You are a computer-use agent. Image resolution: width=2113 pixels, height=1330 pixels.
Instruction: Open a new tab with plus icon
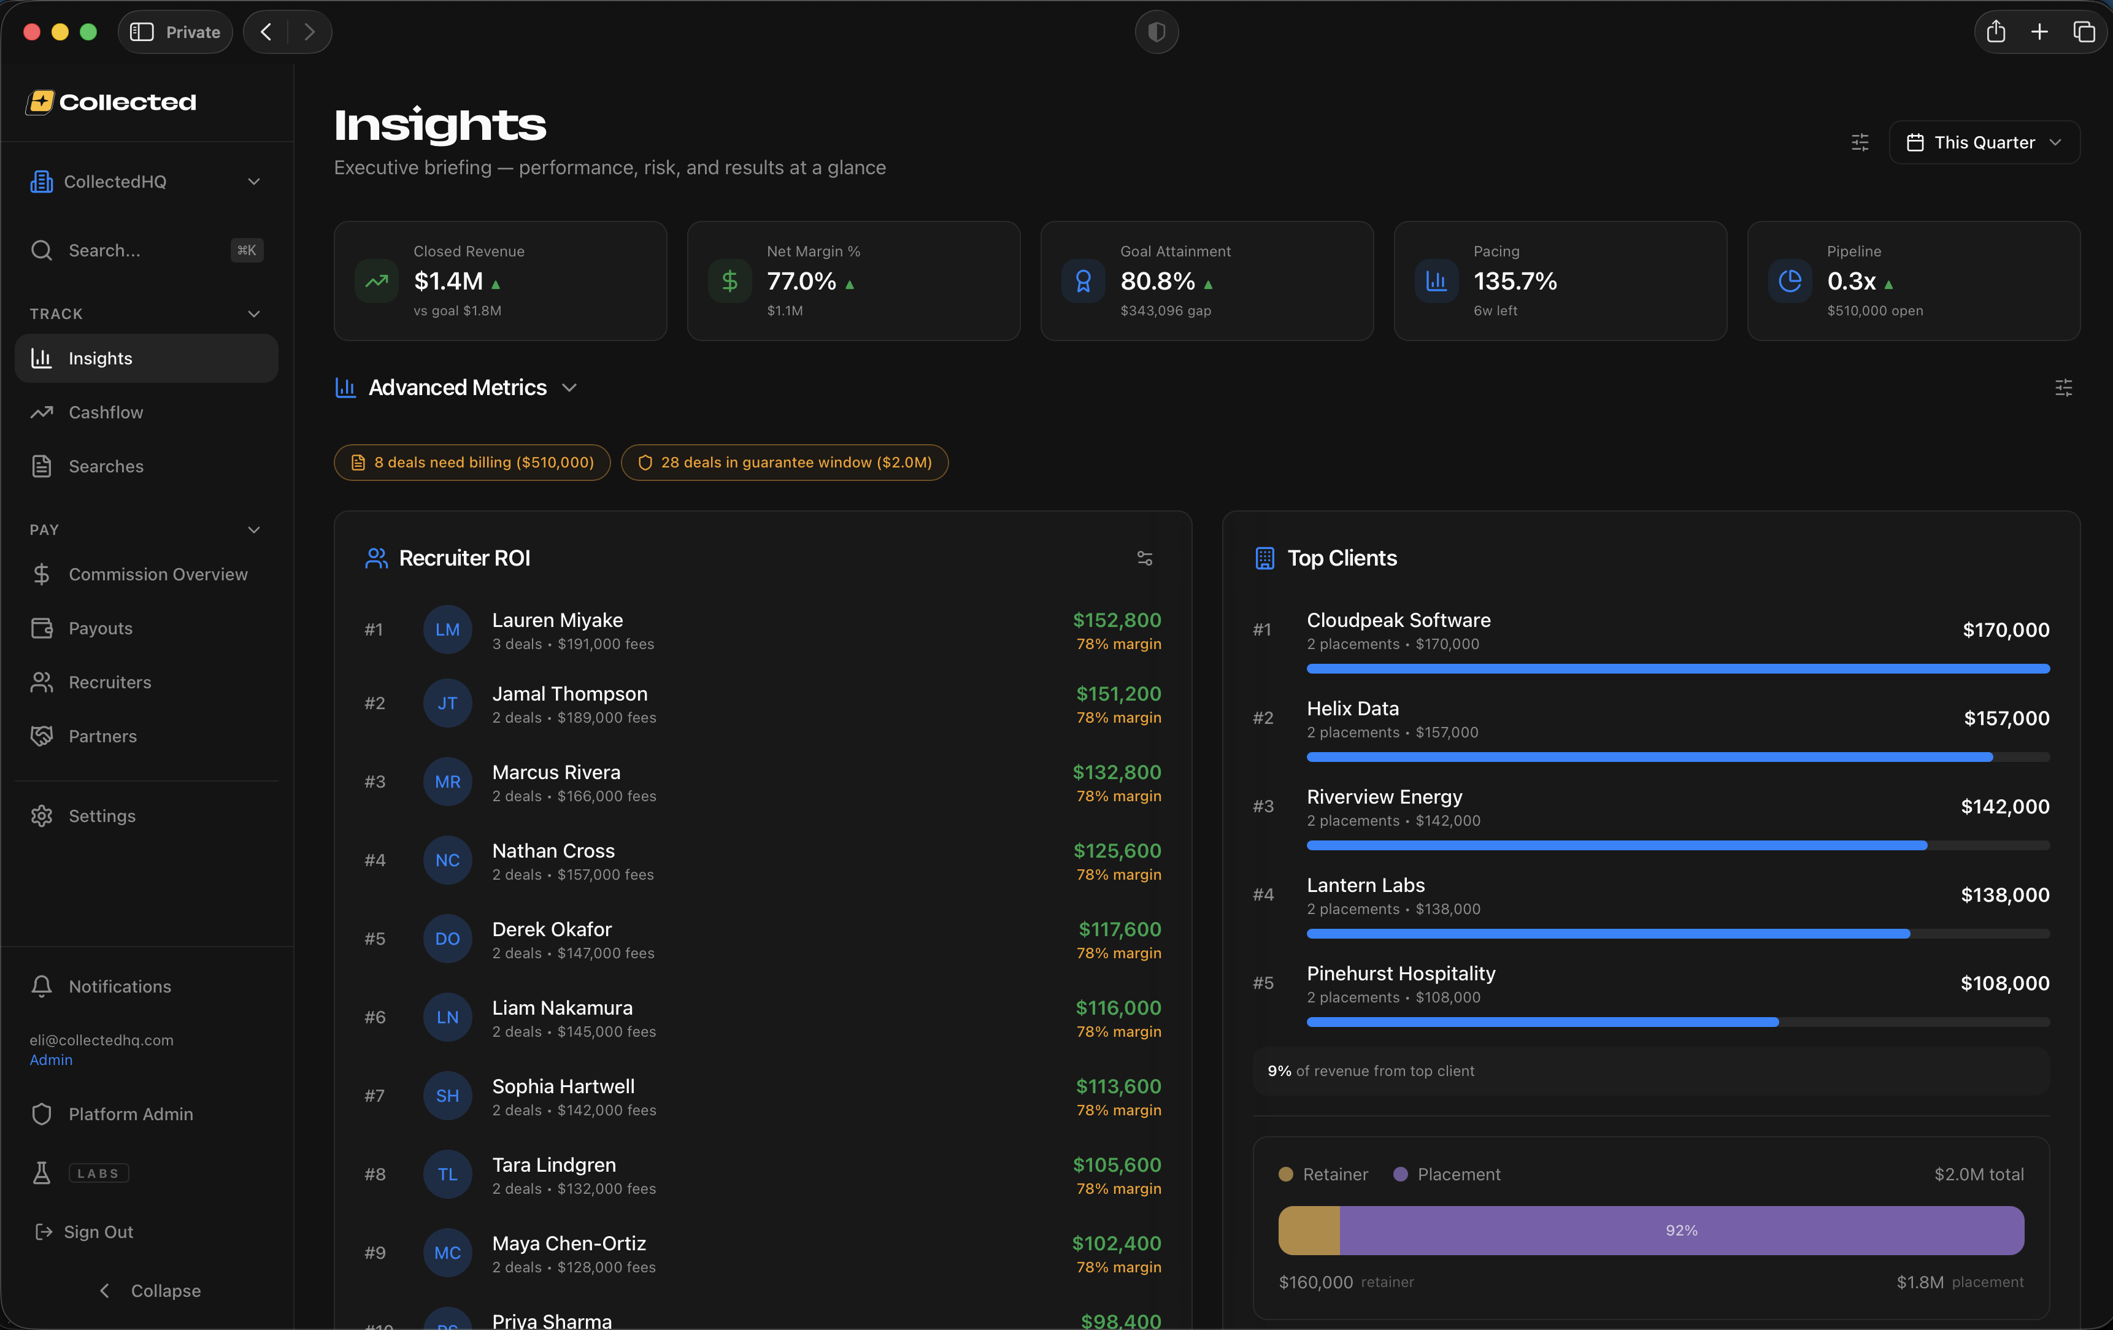click(x=2039, y=33)
